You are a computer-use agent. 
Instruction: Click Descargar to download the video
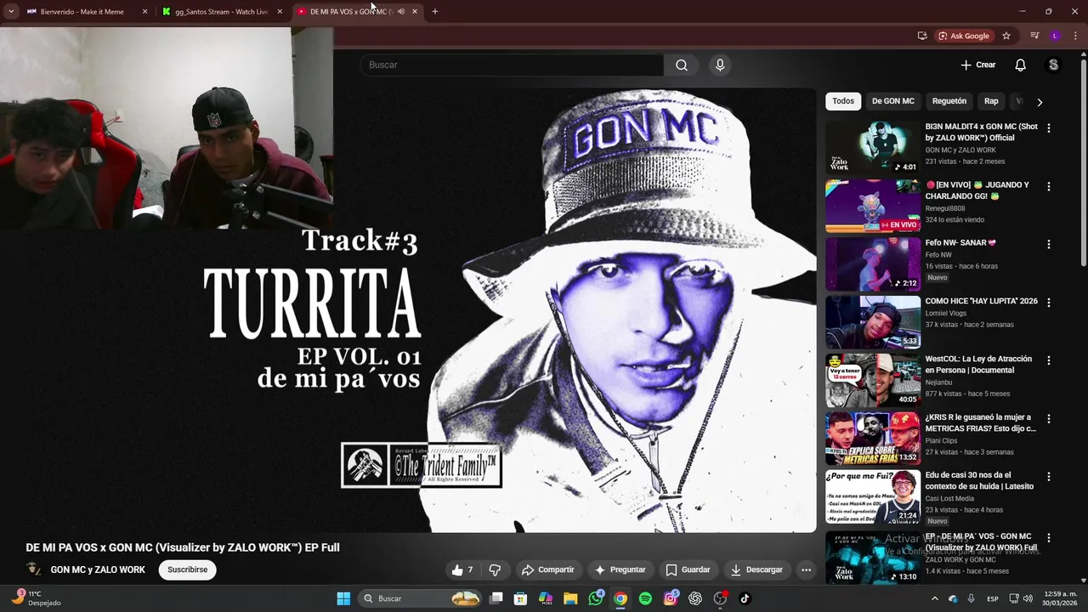[756, 569]
